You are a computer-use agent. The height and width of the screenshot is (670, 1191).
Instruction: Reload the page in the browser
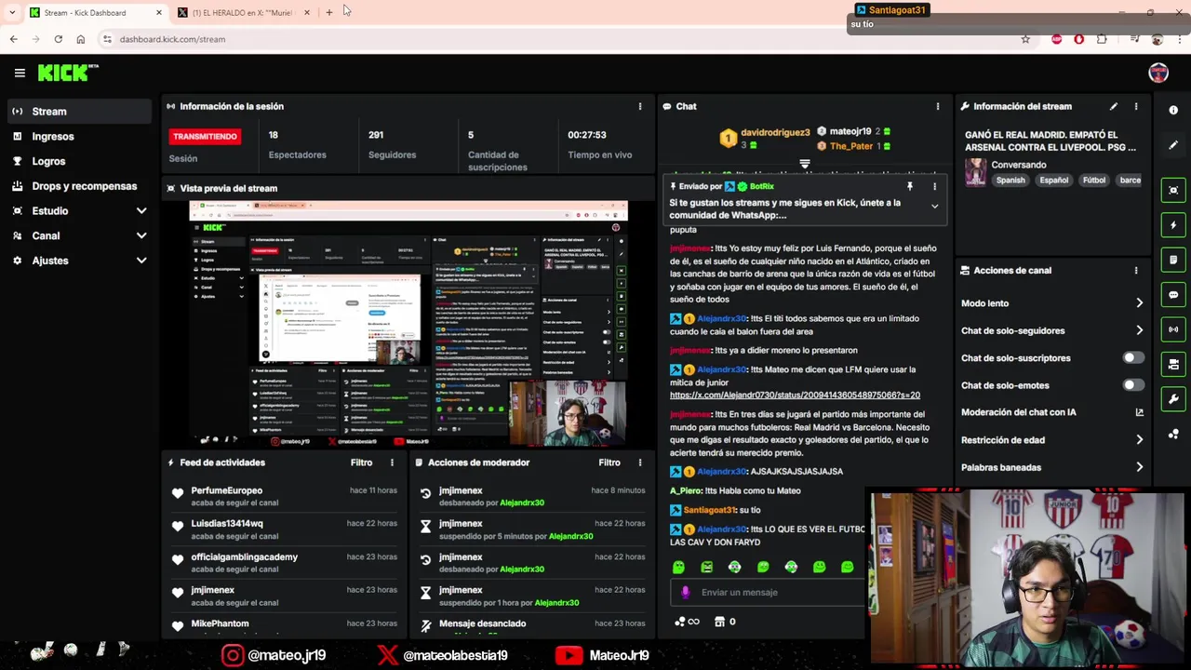(x=58, y=39)
